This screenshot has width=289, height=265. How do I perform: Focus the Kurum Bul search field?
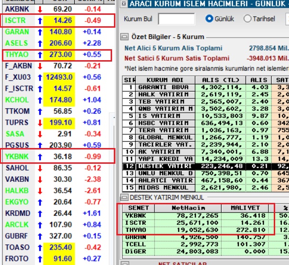[176, 19]
